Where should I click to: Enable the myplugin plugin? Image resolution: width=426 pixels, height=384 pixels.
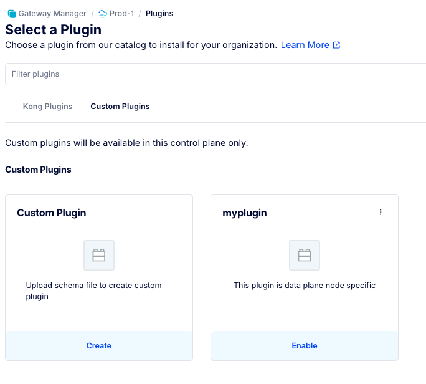[305, 346]
